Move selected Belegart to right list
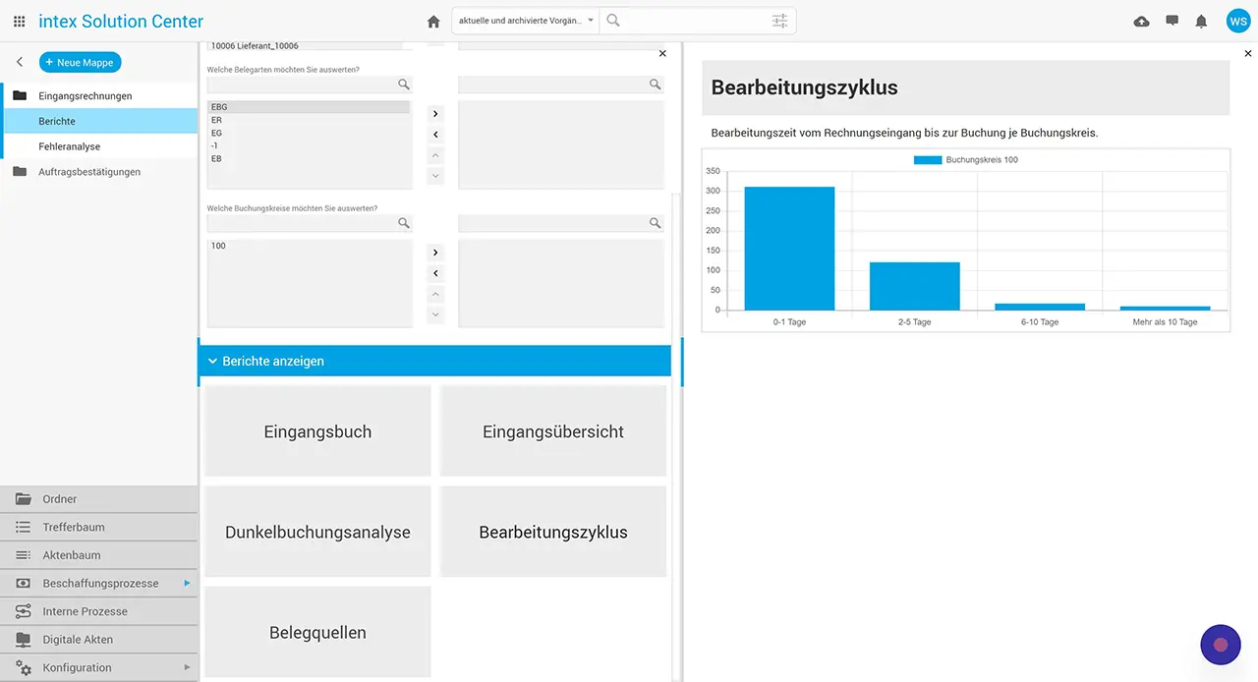This screenshot has height=682, width=1258. (436, 114)
